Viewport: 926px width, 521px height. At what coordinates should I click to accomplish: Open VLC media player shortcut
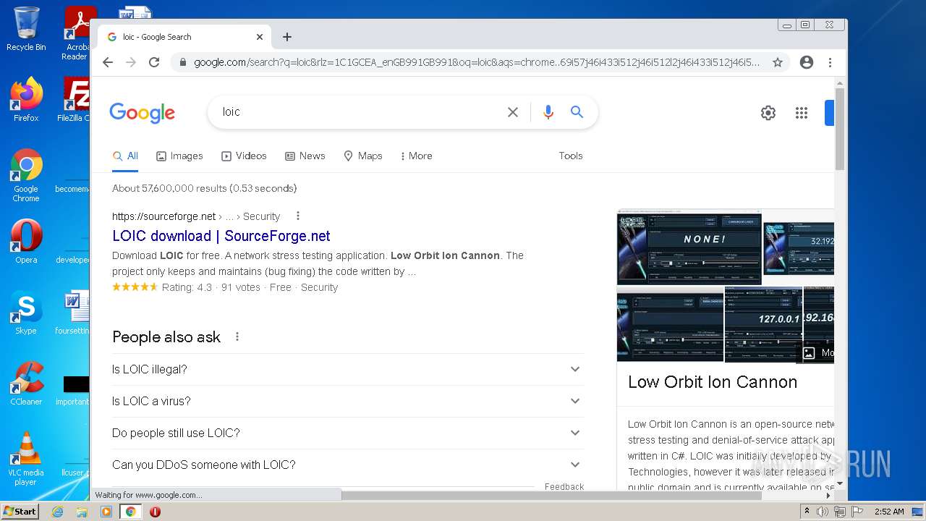[26, 459]
